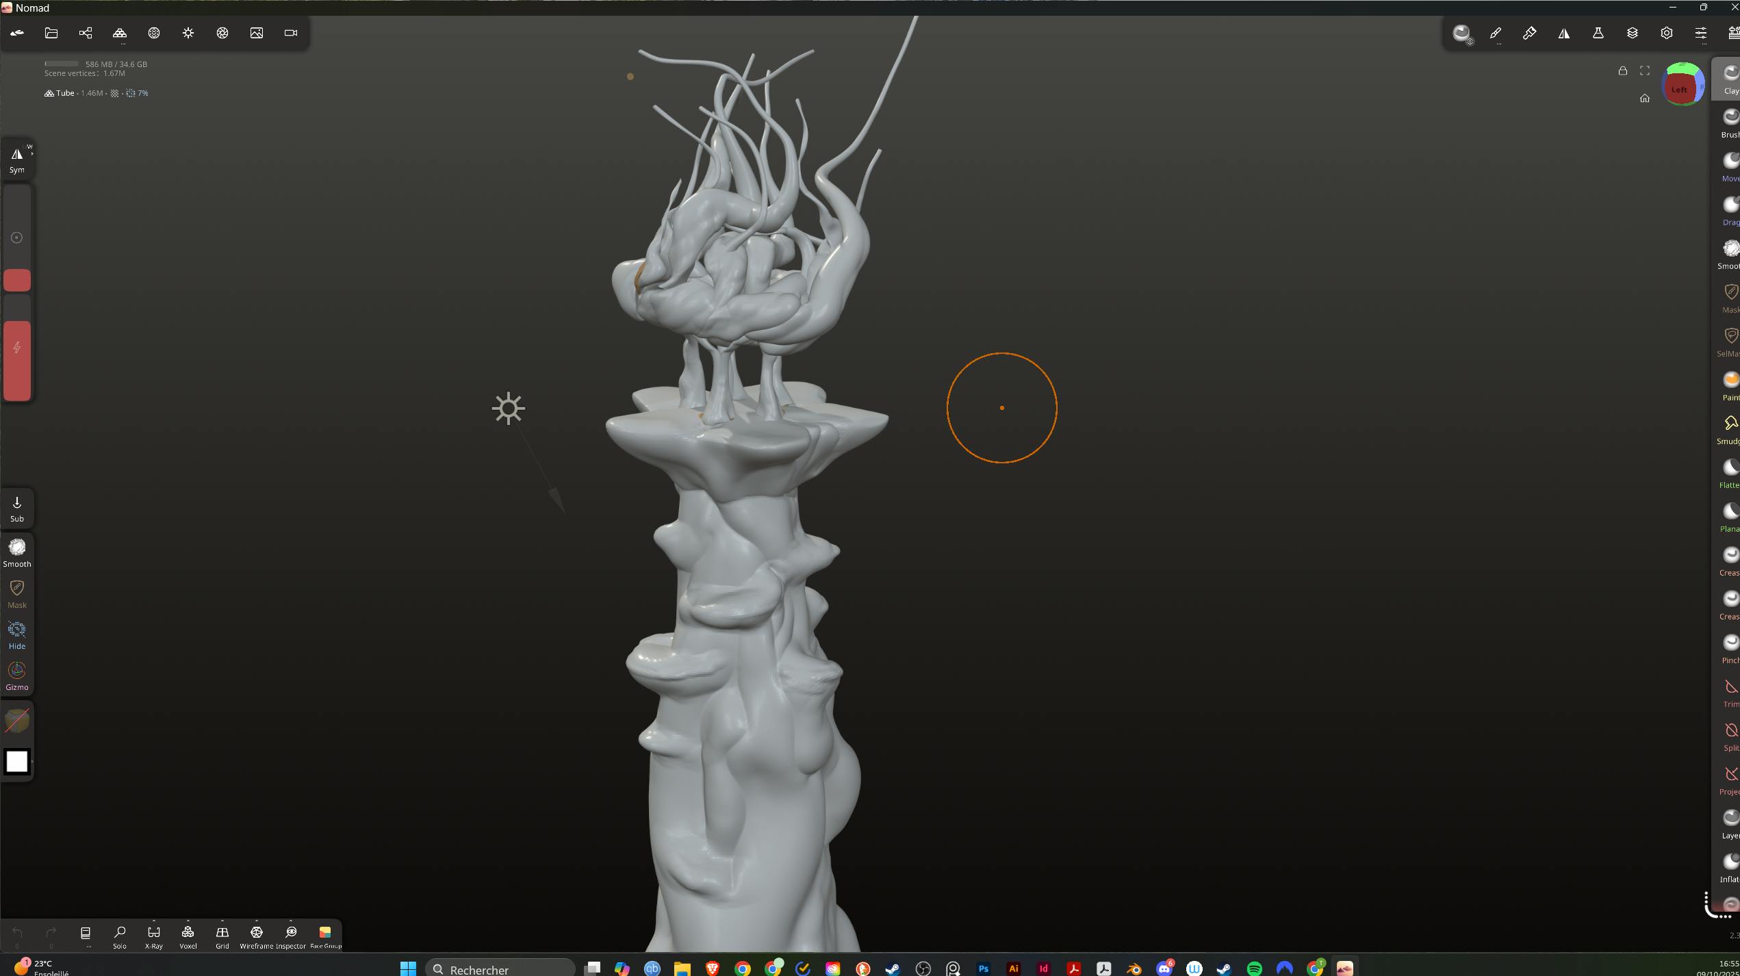Expand the Sym symmetry options arrow
The width and height of the screenshot is (1740, 976).
pos(31,153)
